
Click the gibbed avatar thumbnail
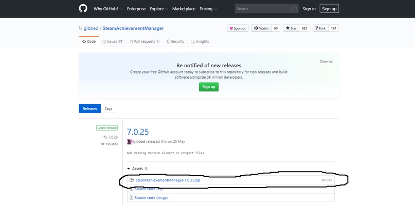[130, 141]
